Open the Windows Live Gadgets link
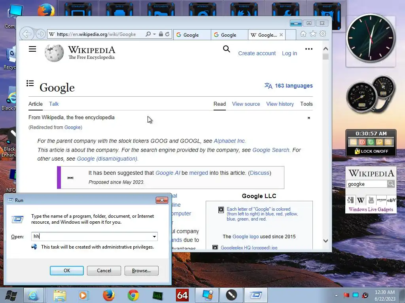Screen dimensions: 405x303 coord(371,209)
